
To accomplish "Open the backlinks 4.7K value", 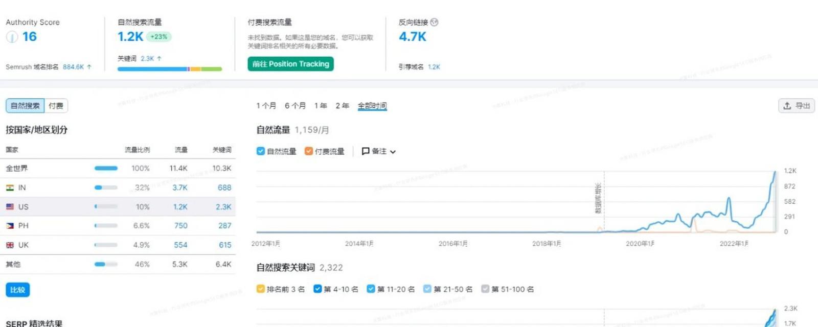I will [x=413, y=37].
